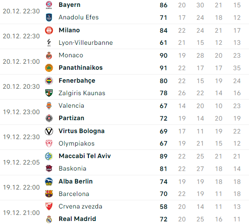249x224 pixels.
Task: Open the Monaco team name
Action: (x=71, y=55)
